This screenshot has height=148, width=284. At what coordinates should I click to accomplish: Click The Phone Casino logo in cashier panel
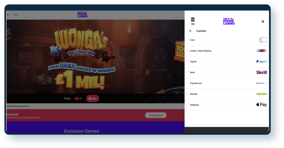click(x=229, y=21)
